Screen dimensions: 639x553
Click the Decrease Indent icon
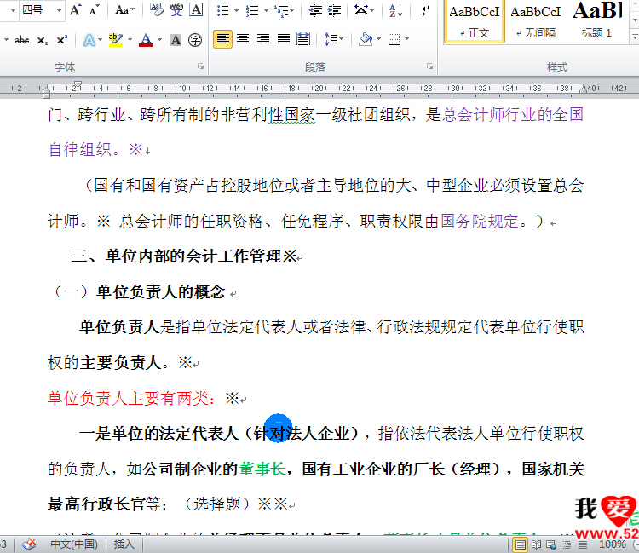(315, 10)
